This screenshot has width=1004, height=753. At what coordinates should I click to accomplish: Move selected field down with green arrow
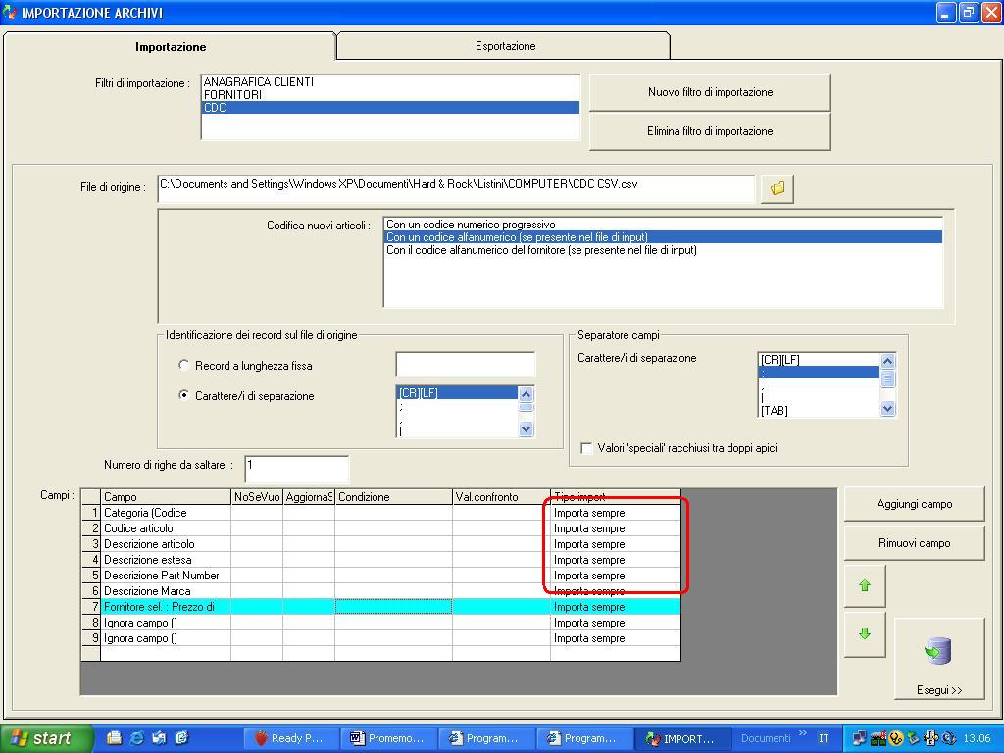coord(865,634)
